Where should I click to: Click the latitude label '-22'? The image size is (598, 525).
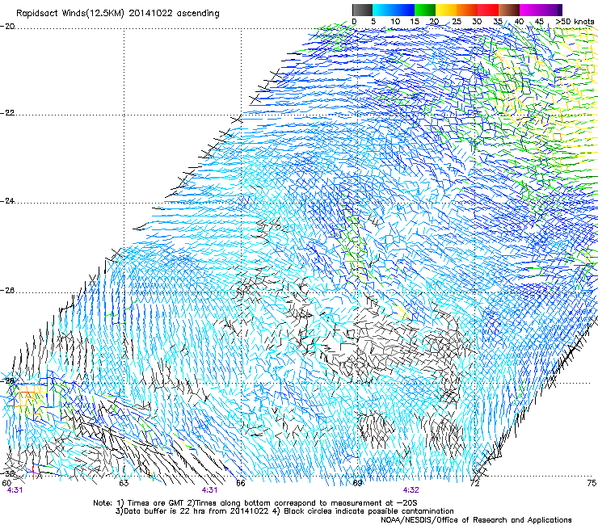coord(7,113)
